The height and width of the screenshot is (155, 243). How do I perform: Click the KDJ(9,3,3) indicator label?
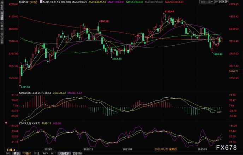25,123
